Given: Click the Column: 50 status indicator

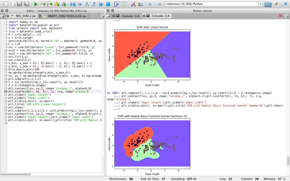Looking at the screenshot, I should (x=250, y=179).
